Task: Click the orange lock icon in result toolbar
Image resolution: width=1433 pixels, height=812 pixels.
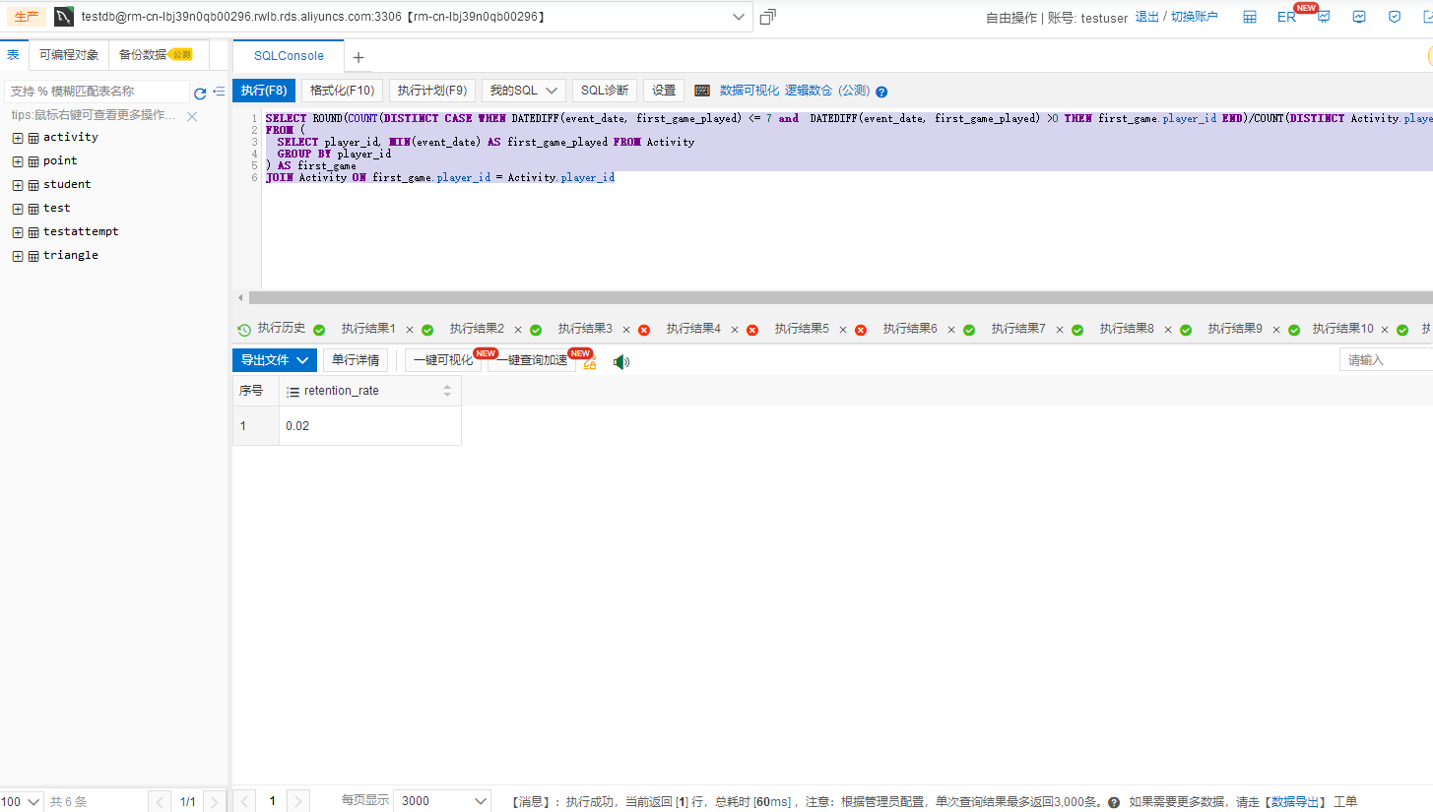Action: (x=590, y=362)
